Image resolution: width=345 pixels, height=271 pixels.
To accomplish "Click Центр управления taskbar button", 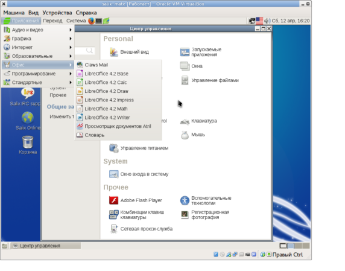I will (x=46, y=246).
